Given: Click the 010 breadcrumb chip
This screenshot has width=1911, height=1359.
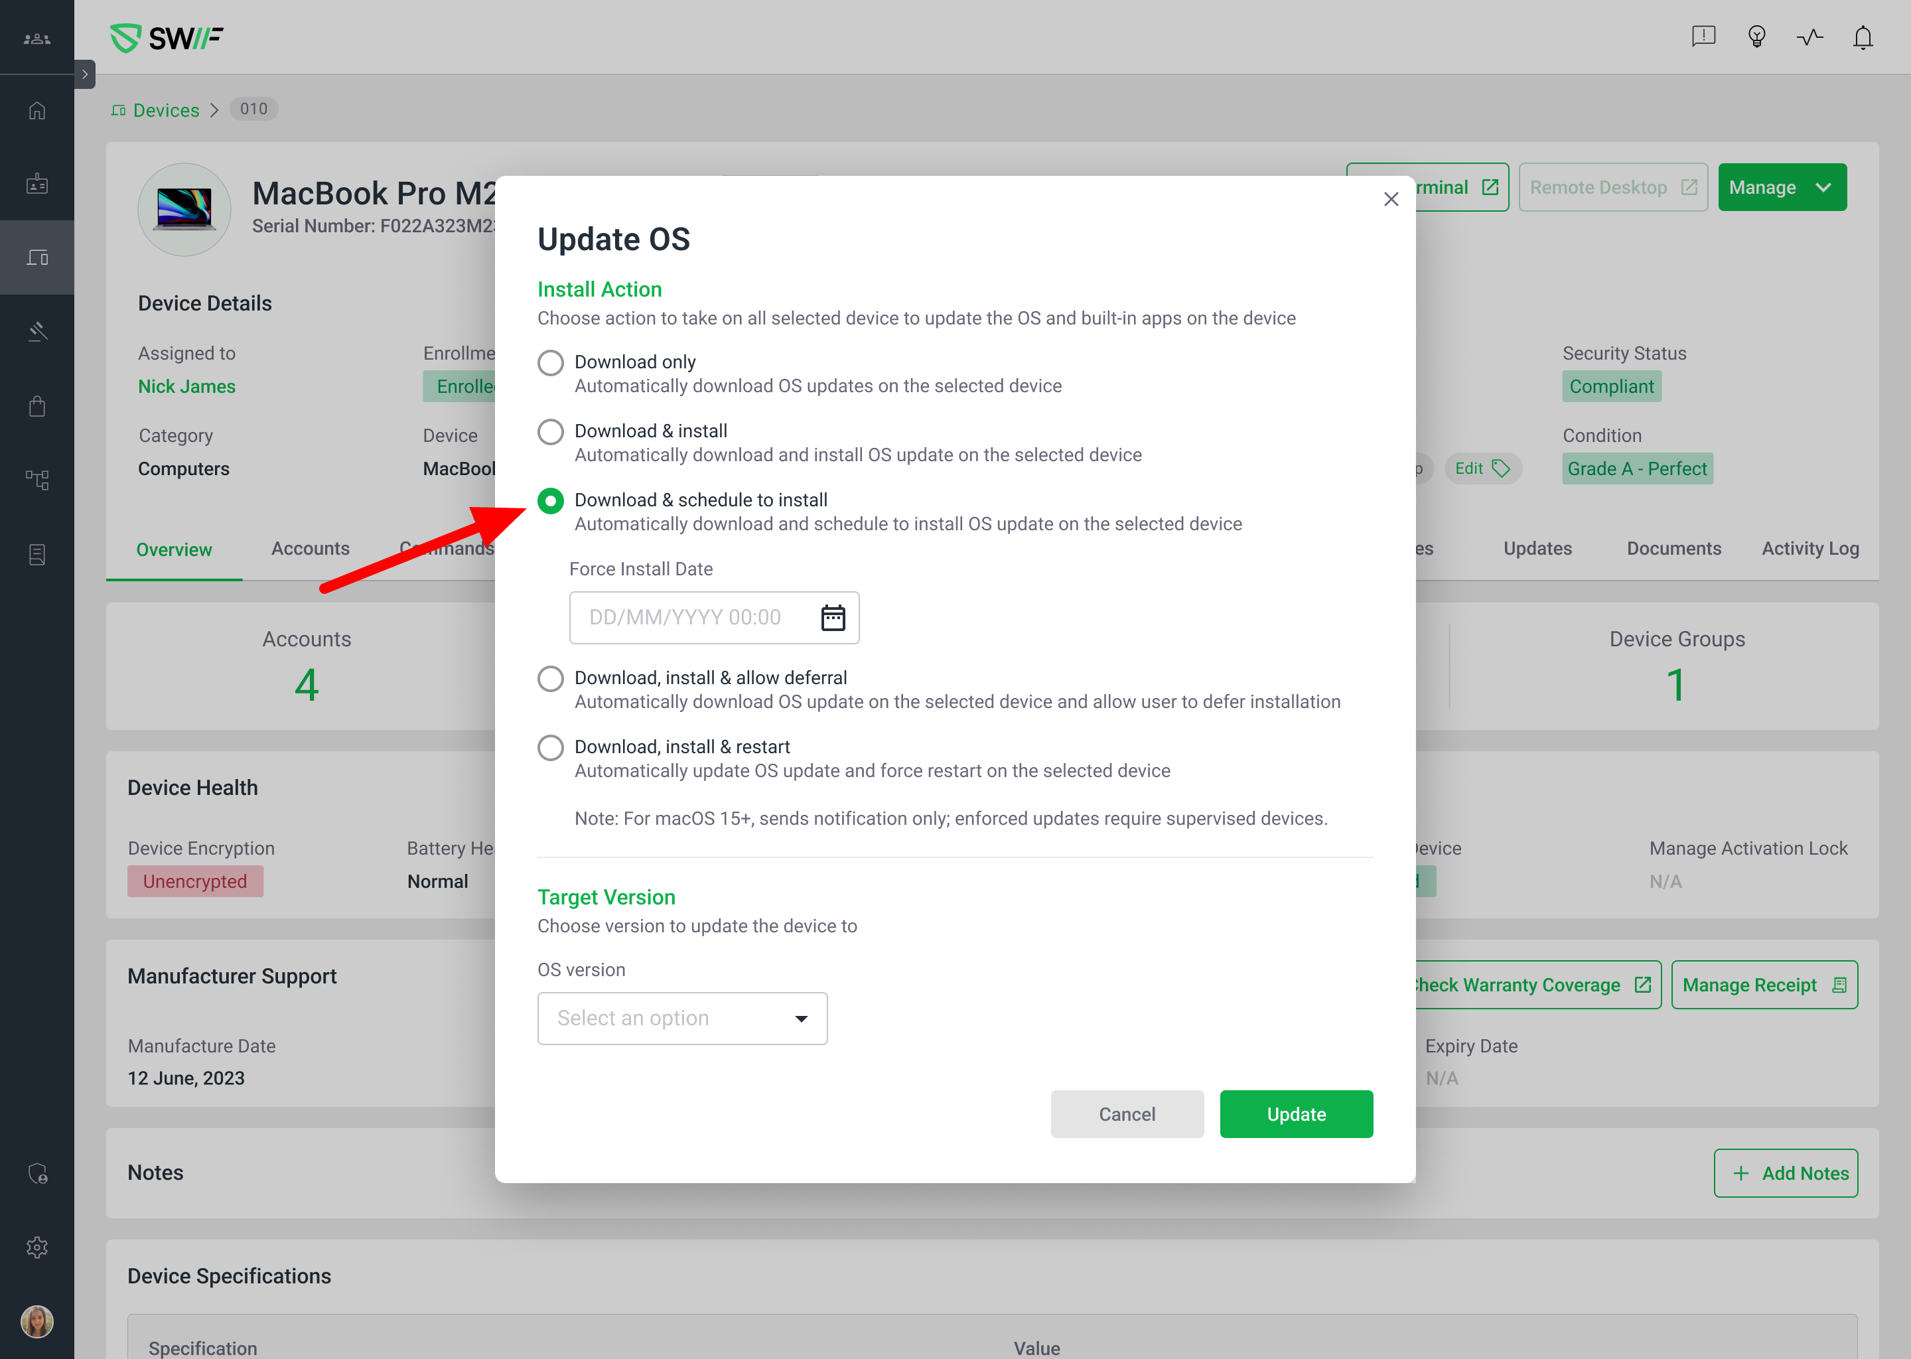Looking at the screenshot, I should (x=253, y=109).
